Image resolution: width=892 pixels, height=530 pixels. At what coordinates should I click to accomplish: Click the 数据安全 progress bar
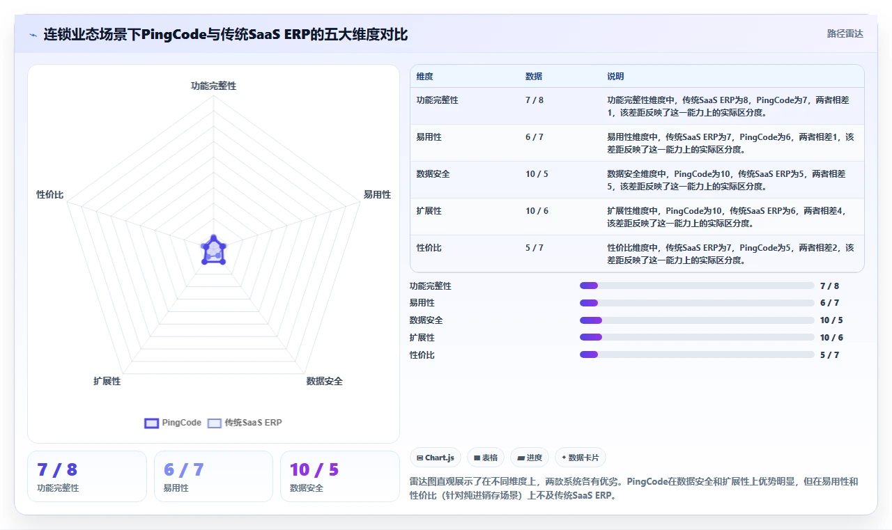tap(697, 320)
